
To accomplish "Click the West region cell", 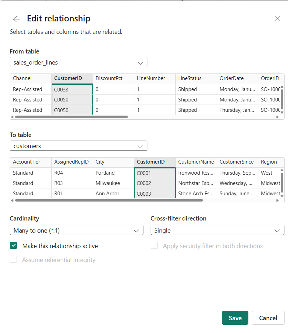I will point(269,173).
